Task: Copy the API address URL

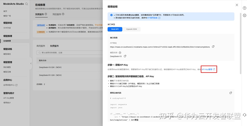Action: click(x=213, y=47)
